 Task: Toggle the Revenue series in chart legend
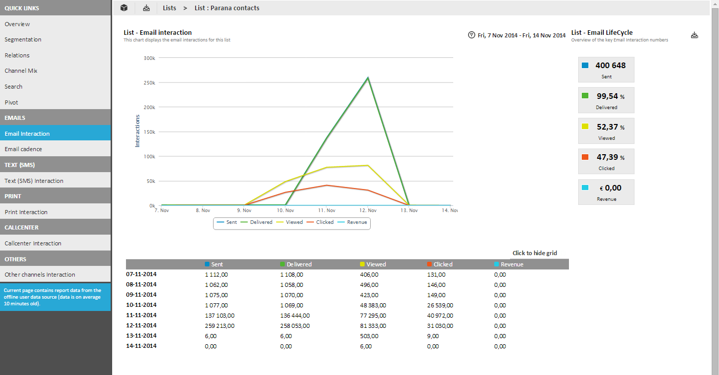[x=352, y=222]
